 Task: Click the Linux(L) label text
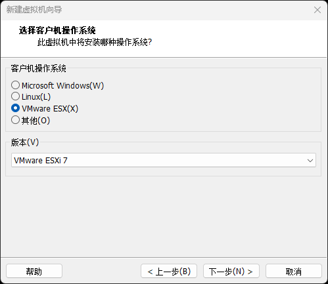[x=36, y=97]
